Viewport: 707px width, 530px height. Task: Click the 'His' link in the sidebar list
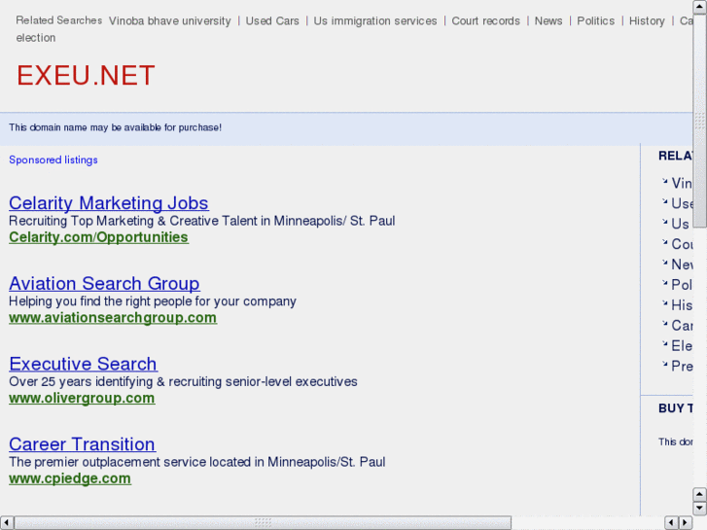[x=682, y=305]
